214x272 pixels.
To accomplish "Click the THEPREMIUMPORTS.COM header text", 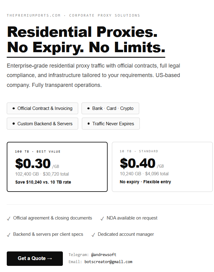I will (34, 15).
